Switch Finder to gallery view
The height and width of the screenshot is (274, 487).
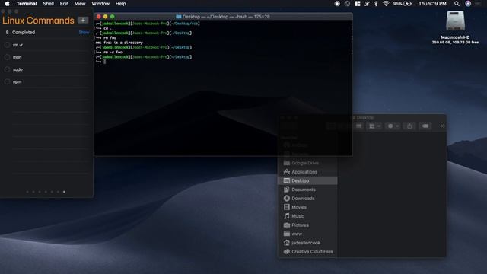pos(358,126)
